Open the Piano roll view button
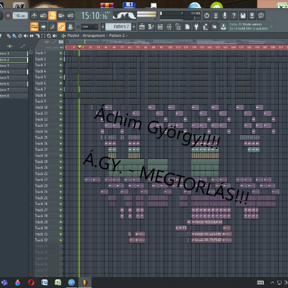 coord(151,27)
